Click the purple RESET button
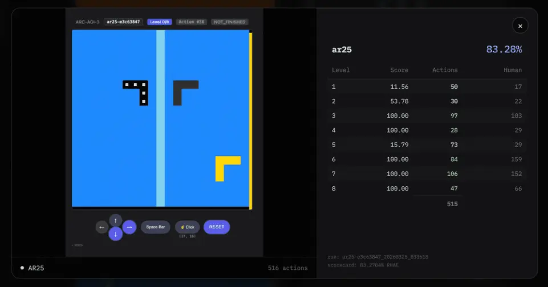Image resolution: width=548 pixels, height=287 pixels. tap(217, 227)
